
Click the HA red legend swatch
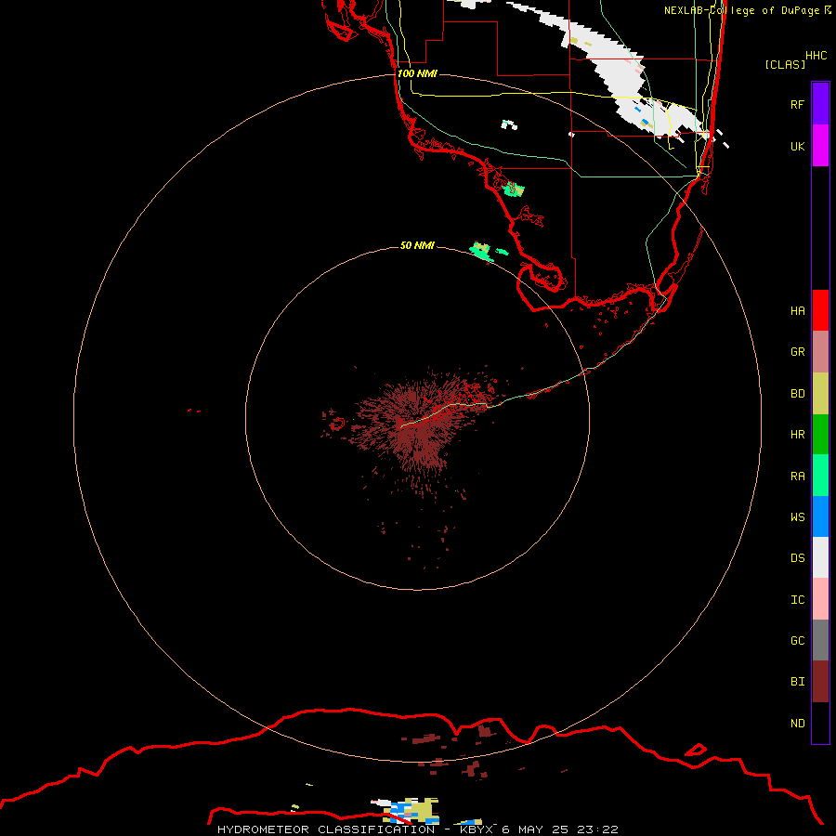(x=820, y=310)
